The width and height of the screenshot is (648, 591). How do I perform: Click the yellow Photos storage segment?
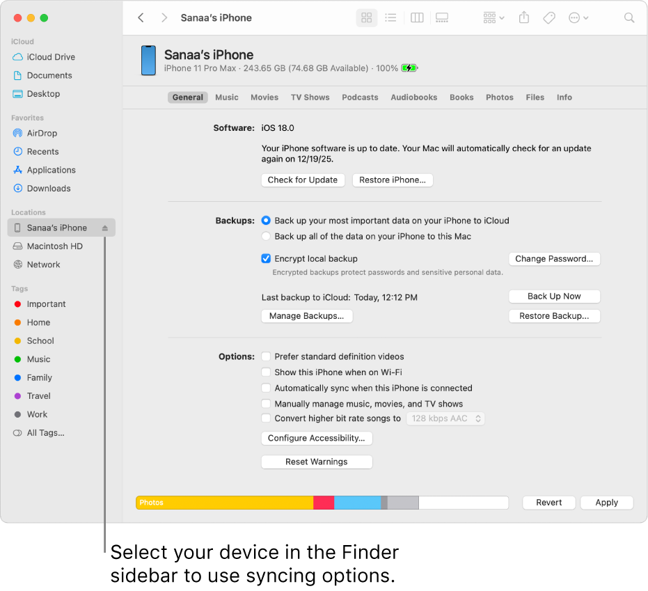pos(224,503)
